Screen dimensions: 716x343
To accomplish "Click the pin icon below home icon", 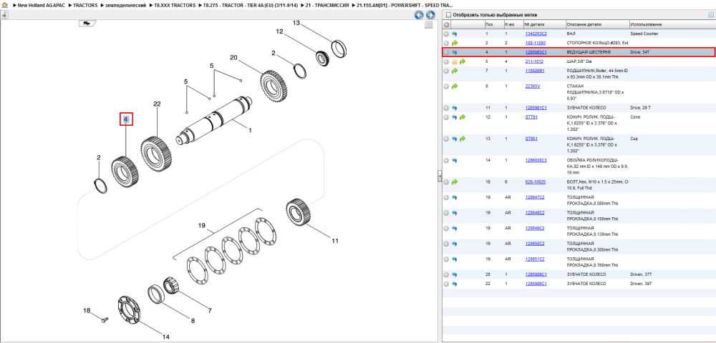I will coord(4,15).
